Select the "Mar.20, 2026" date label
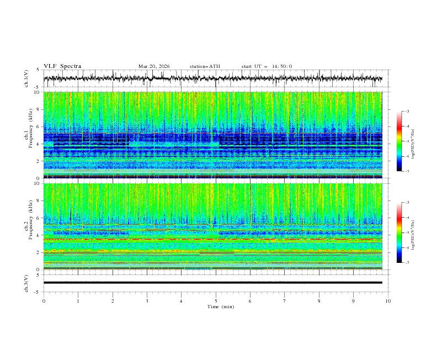Image resolution: width=437 pixels, height=338 pixels. click(154, 66)
